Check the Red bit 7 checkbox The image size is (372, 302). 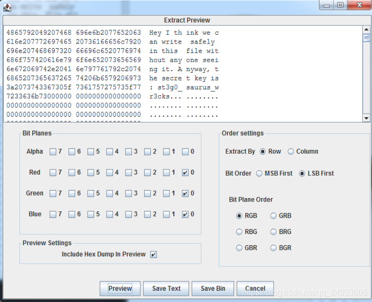pyautogui.click(x=53, y=172)
